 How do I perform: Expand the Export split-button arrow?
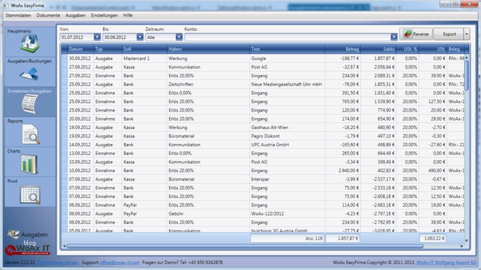[467, 34]
